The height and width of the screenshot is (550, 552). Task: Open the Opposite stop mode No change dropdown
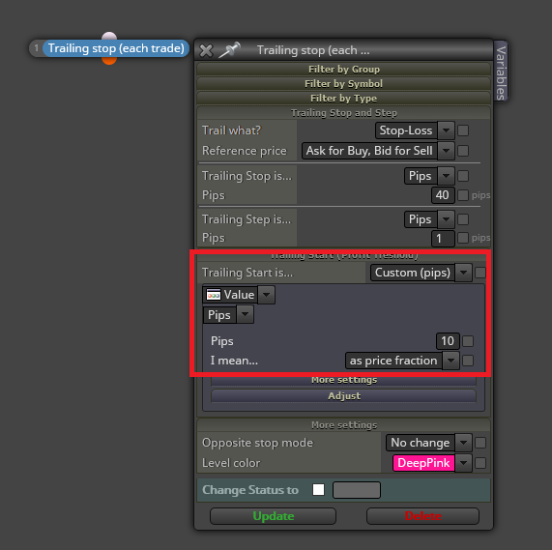pos(429,443)
